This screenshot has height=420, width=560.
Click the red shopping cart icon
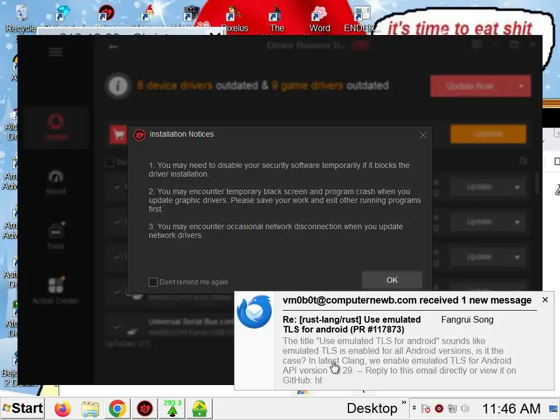118,135
